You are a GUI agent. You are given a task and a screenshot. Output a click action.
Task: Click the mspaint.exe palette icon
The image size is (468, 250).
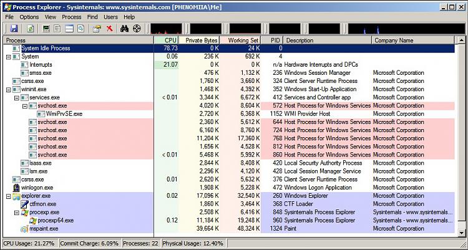pyautogui.click(x=24, y=229)
